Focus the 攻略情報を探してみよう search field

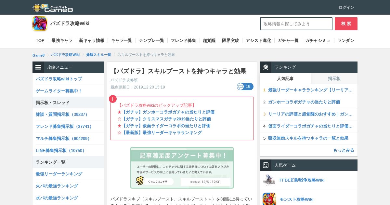pyautogui.click(x=296, y=24)
